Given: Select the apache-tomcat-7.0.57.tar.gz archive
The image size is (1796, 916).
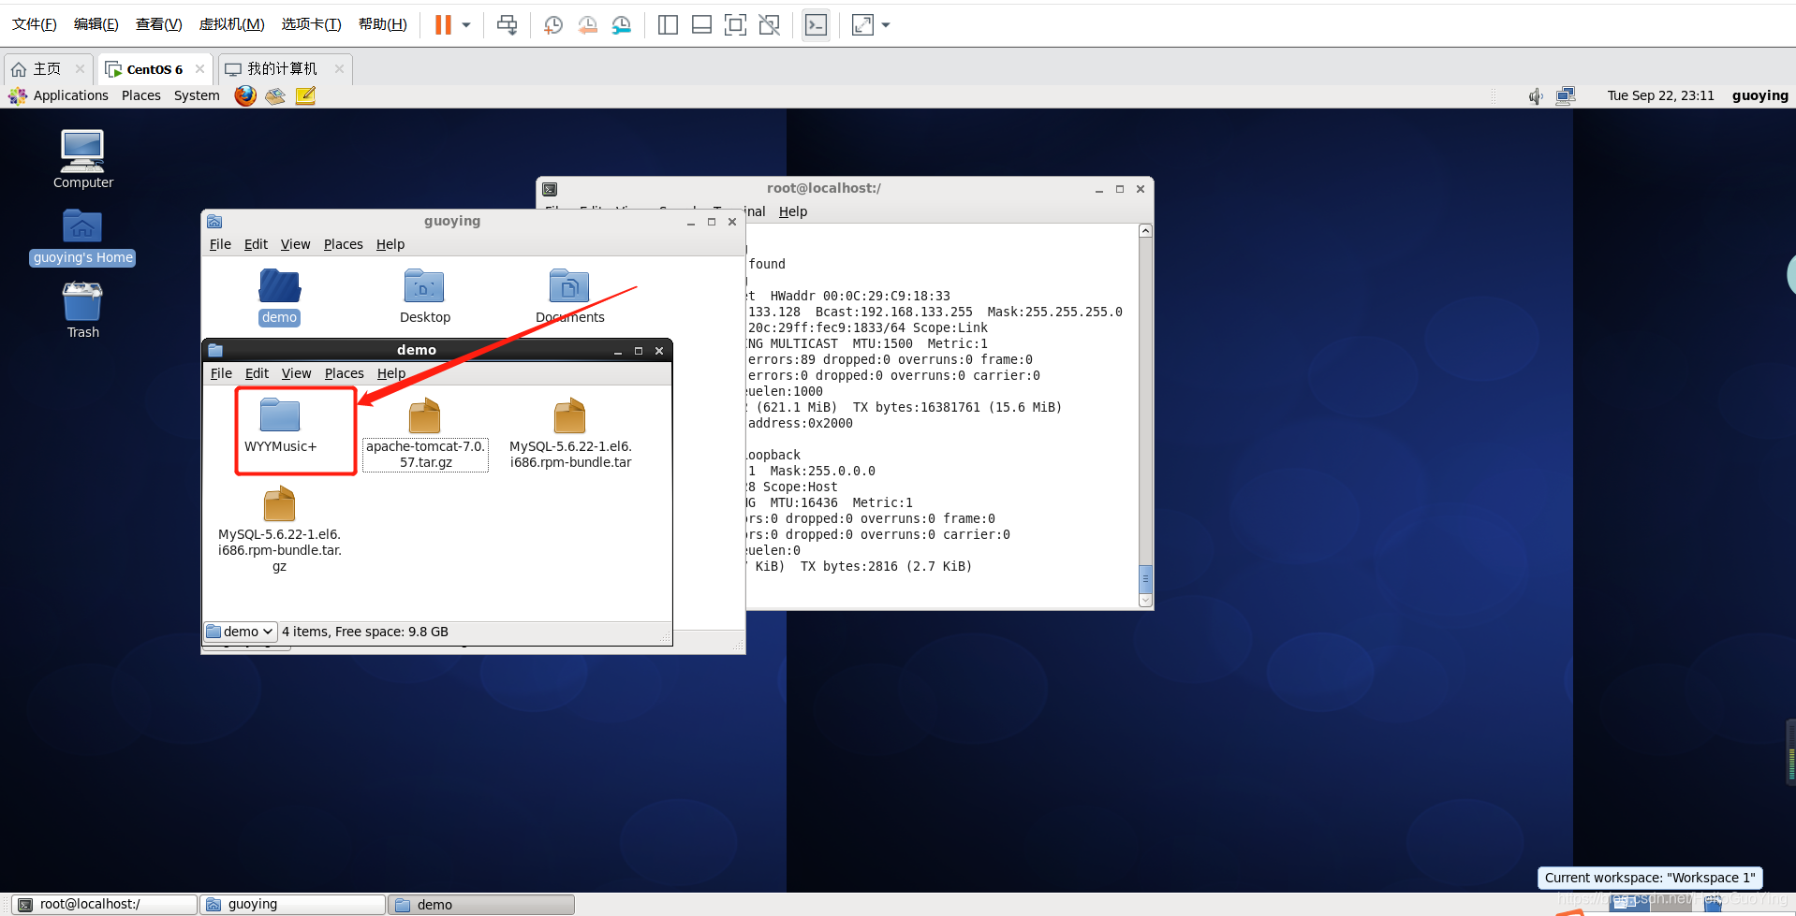Looking at the screenshot, I should point(425,434).
